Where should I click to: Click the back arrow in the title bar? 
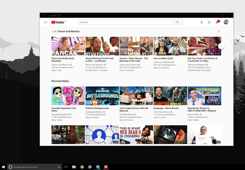click(43, 15)
